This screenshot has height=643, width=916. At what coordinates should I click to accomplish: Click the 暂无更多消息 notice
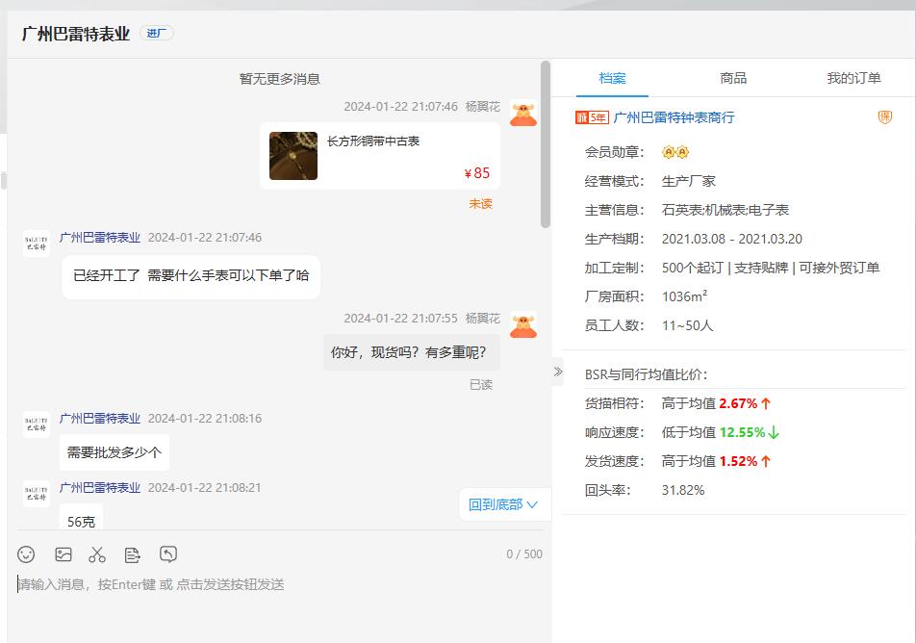tap(280, 79)
